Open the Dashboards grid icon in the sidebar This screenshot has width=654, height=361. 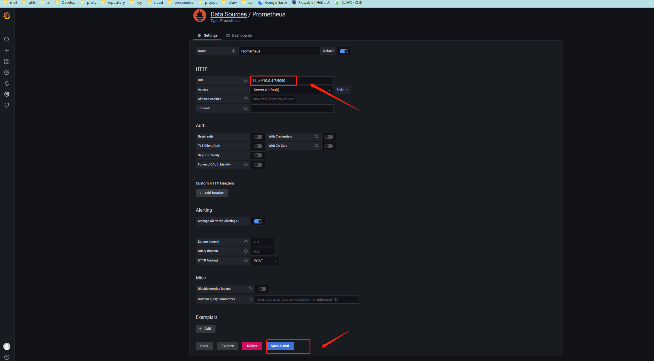(7, 61)
